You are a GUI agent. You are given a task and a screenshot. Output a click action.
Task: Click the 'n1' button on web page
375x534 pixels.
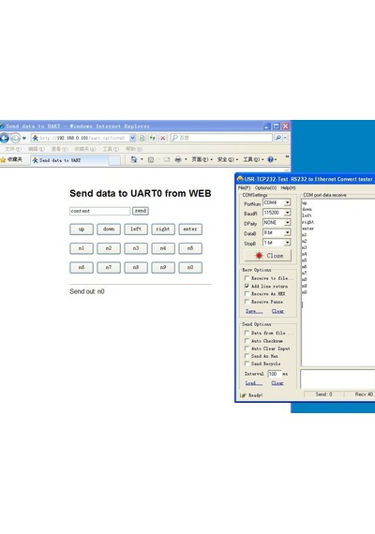tap(82, 248)
